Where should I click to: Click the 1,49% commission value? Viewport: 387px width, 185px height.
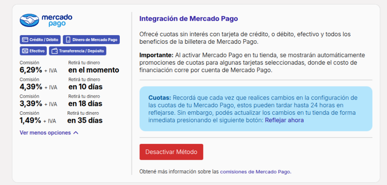coord(30,120)
